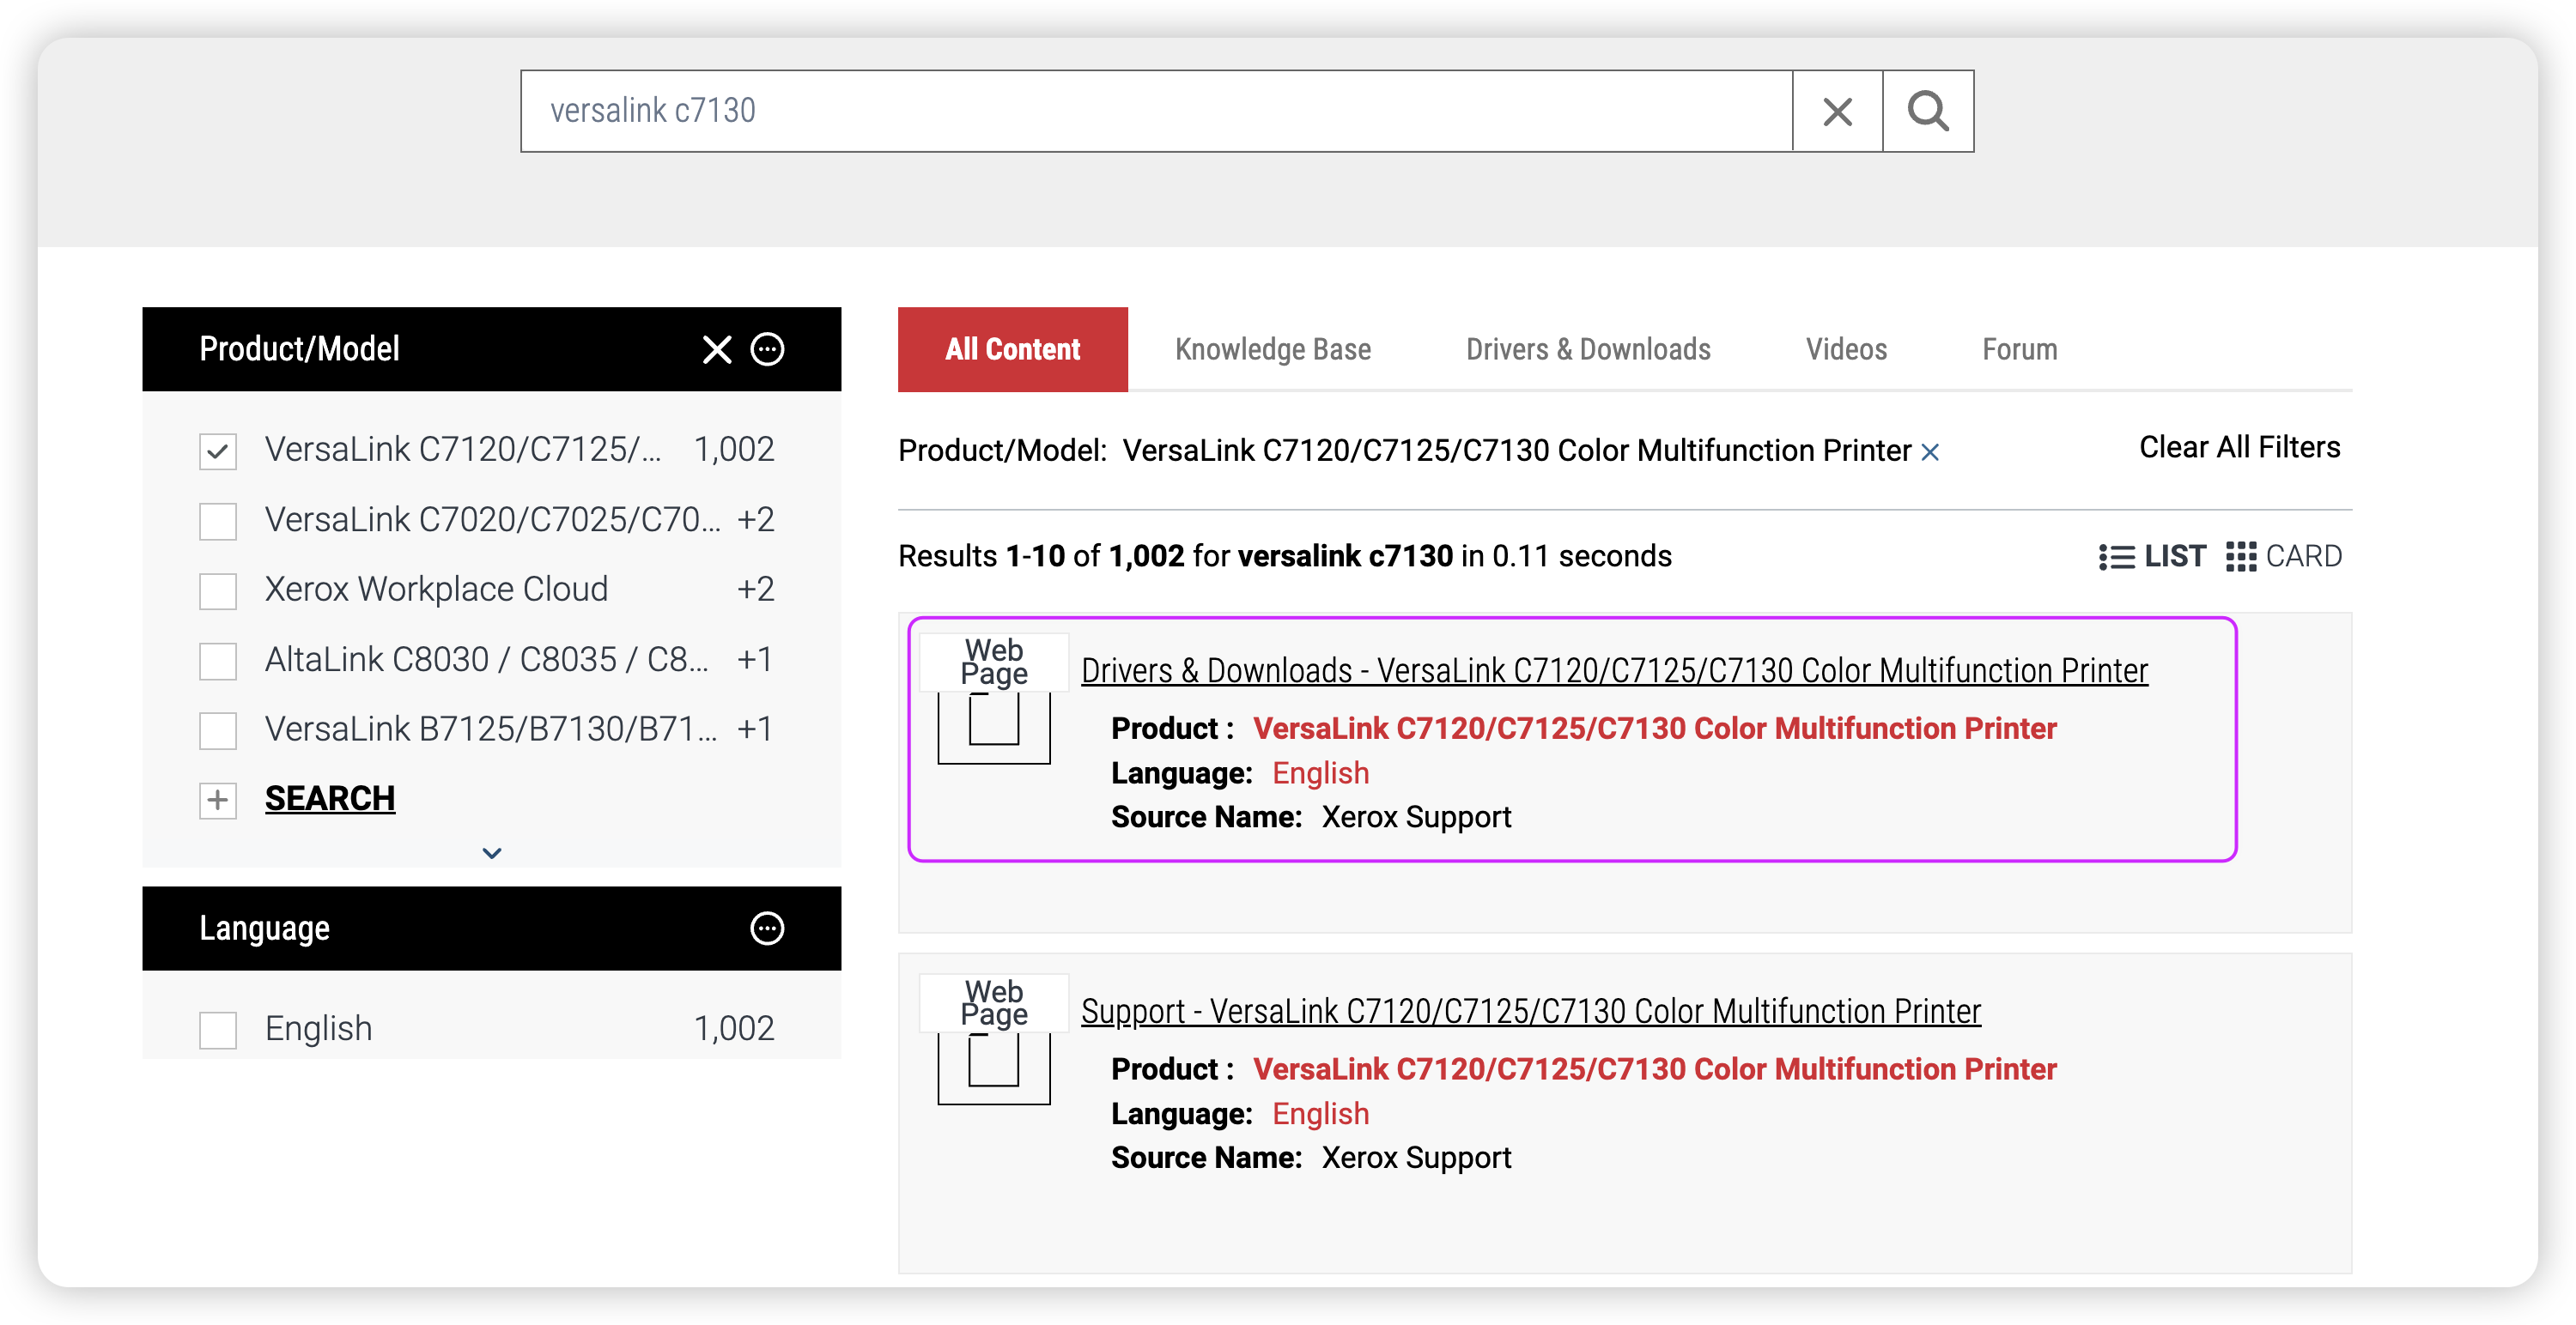Run the search with the magnifier icon
This screenshot has width=2576, height=1325.
[1928, 111]
